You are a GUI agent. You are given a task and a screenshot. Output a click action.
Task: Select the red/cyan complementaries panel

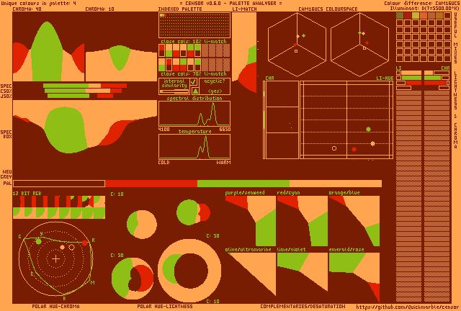point(302,221)
